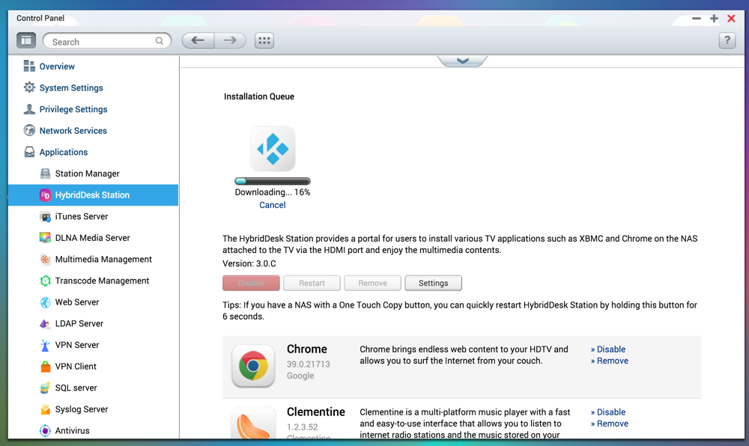The image size is (749, 446).
Task: Click the Transcode Management icon
Action: (45, 281)
